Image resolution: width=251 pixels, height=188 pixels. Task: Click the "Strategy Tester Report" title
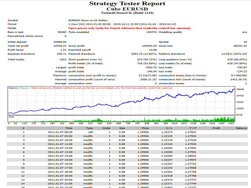127,4
